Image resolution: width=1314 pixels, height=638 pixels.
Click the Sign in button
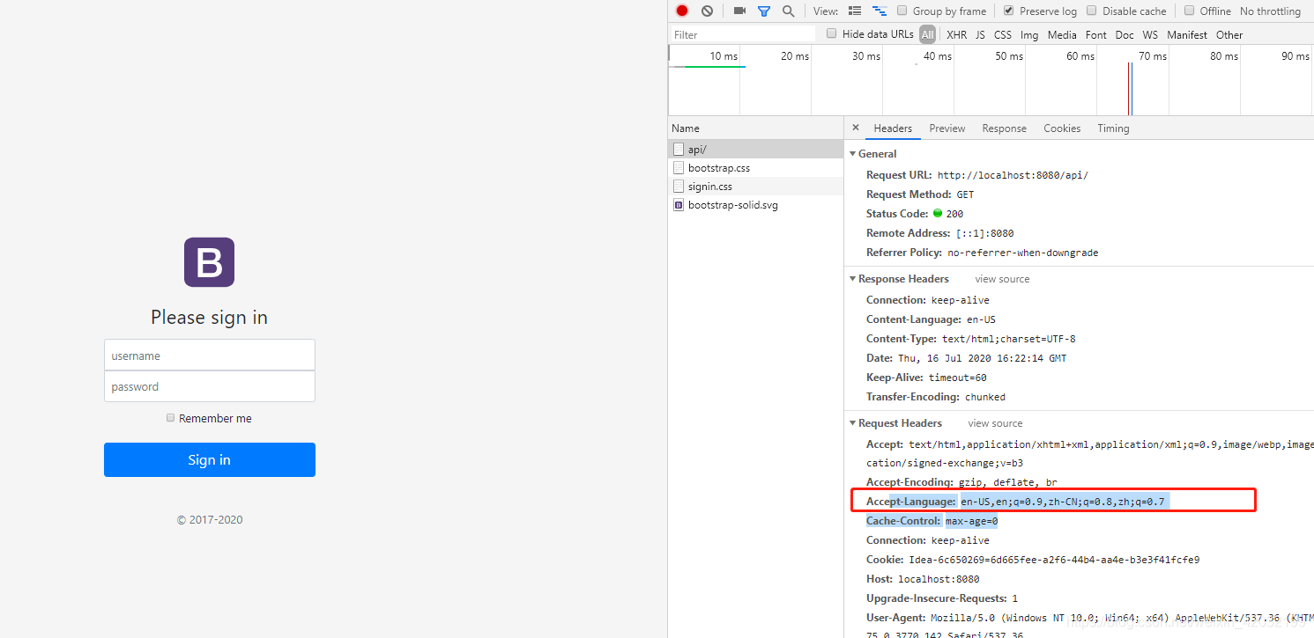(x=210, y=460)
